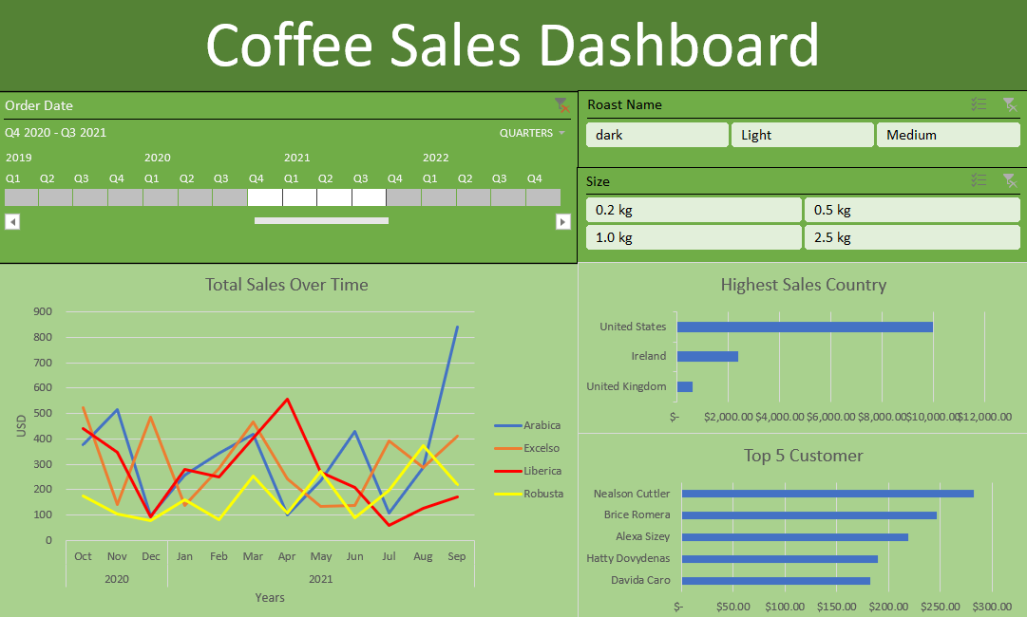Select the 0.5 kg size option
This screenshot has height=617, width=1027.
pos(912,210)
